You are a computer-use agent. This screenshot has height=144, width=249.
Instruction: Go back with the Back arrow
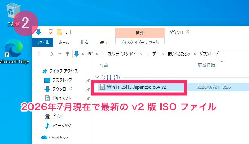tap(40, 54)
